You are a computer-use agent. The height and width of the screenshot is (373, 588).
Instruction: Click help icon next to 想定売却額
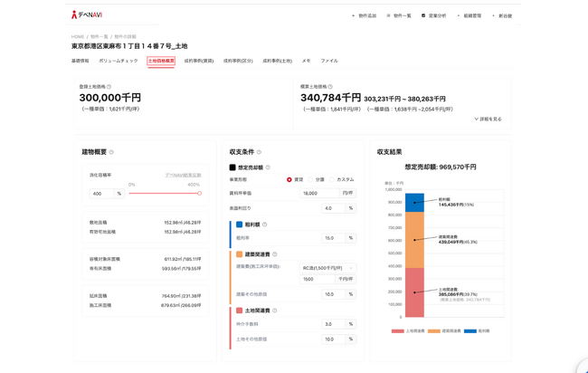click(268, 167)
